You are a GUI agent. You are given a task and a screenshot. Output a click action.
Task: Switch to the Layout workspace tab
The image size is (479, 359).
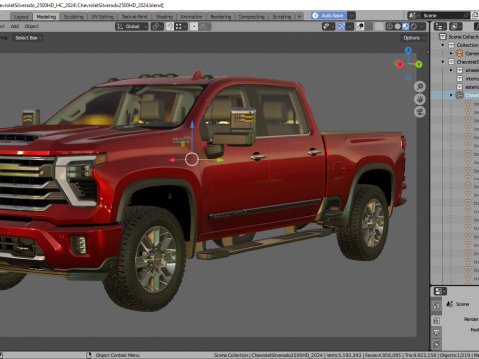tap(21, 16)
